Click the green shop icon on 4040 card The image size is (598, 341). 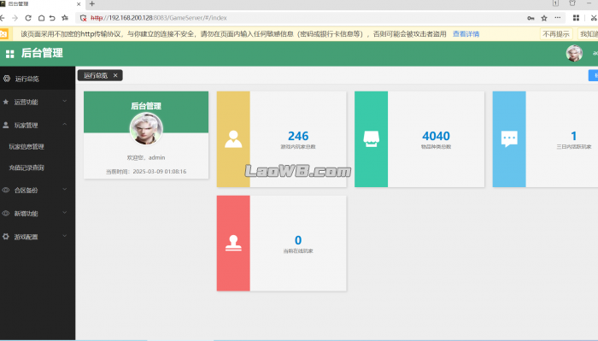click(371, 139)
